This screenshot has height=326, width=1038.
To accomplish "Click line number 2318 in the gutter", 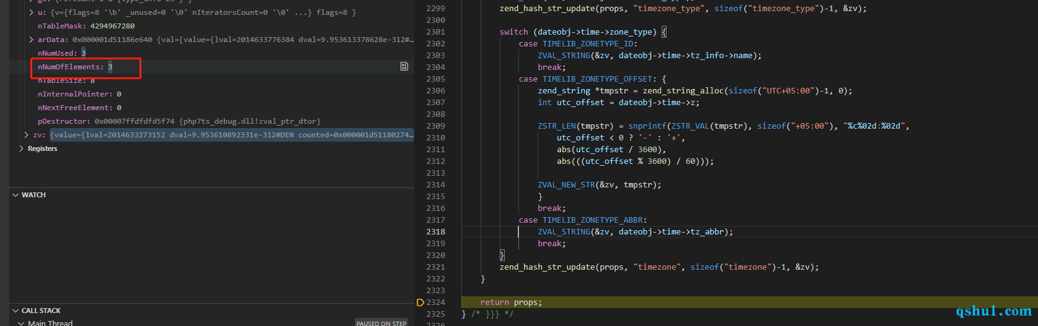I will point(435,232).
